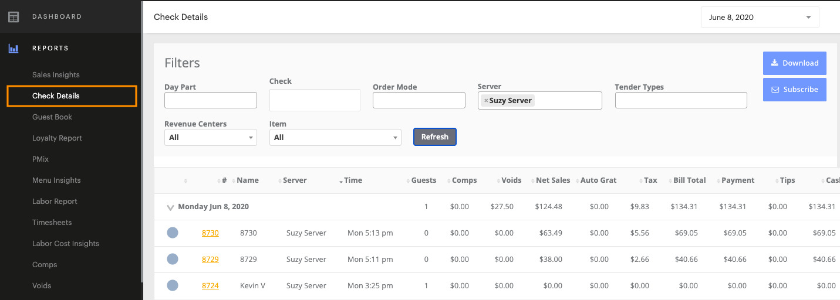Click the status circle for check 8730
Image resolution: width=840 pixels, height=300 pixels.
pos(173,233)
